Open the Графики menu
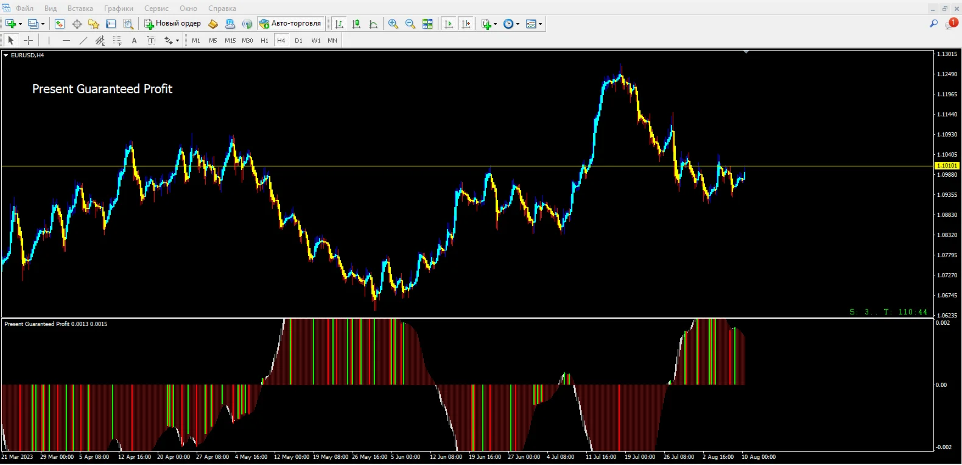Viewport: 962px width, 465px height. [x=119, y=9]
